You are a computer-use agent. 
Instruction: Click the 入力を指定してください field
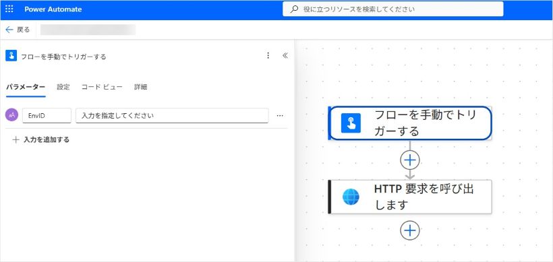pyautogui.click(x=172, y=115)
